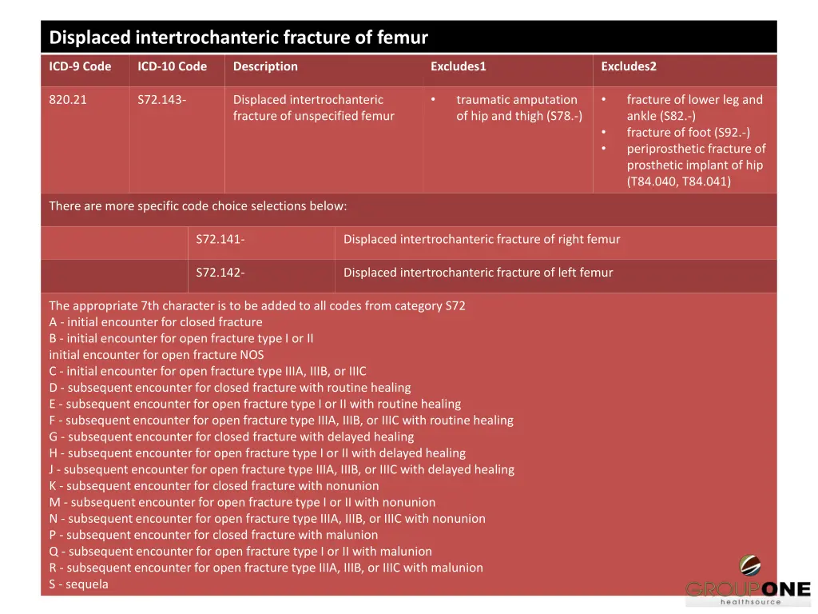
Task: Click the 'S - sequela' line
Action: pyautogui.click(x=79, y=584)
